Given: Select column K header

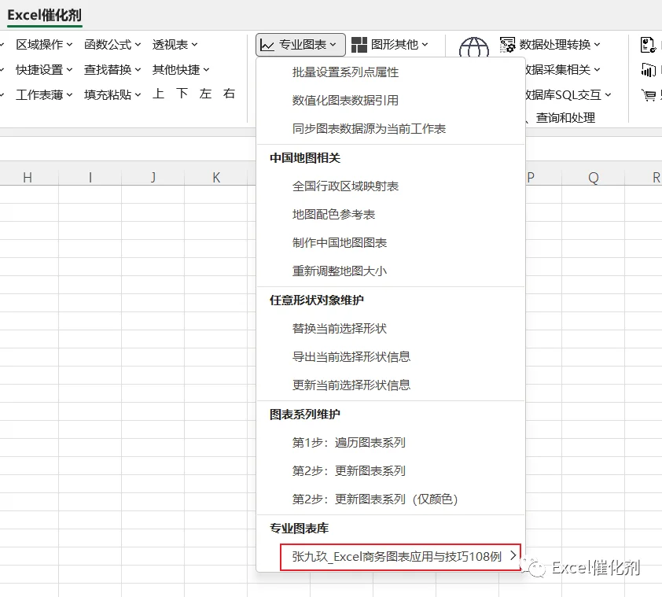Looking at the screenshot, I should point(216,178).
